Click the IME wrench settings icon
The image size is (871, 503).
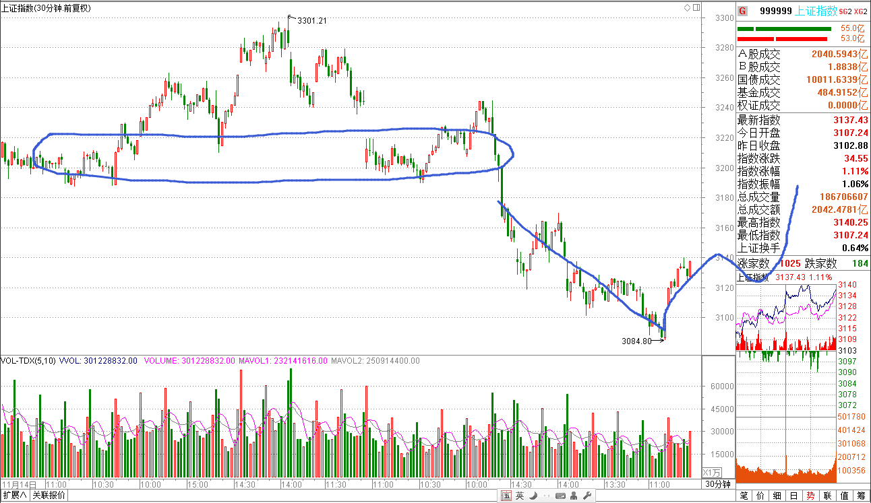(587, 496)
